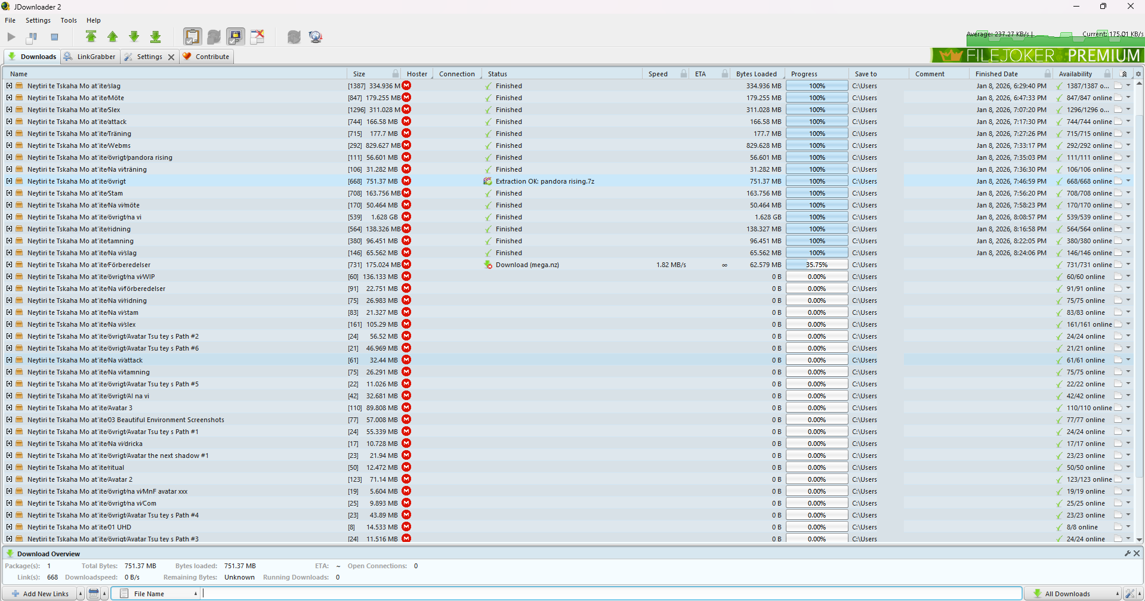The width and height of the screenshot is (1145, 601).
Task: Pause downloads using the pause toolbar icon
Action: pyautogui.click(x=32, y=37)
